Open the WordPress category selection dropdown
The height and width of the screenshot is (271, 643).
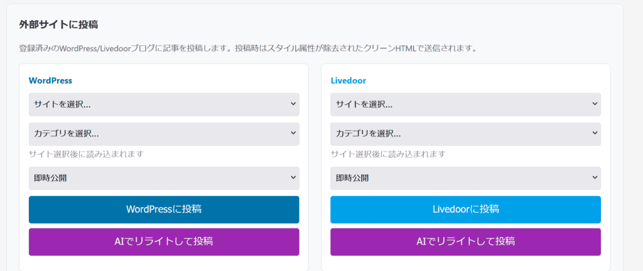(x=163, y=134)
